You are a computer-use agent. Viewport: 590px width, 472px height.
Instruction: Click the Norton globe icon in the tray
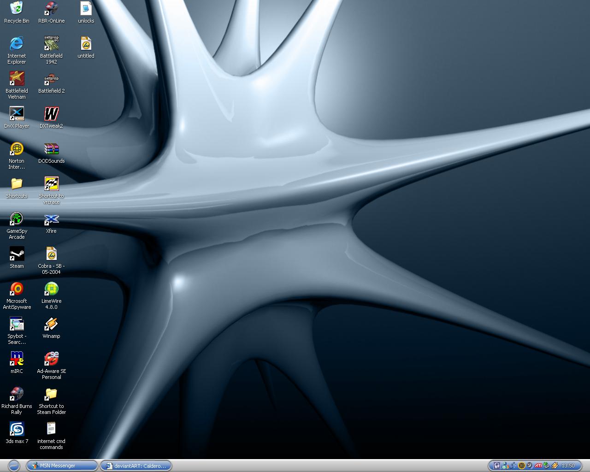[x=522, y=466]
